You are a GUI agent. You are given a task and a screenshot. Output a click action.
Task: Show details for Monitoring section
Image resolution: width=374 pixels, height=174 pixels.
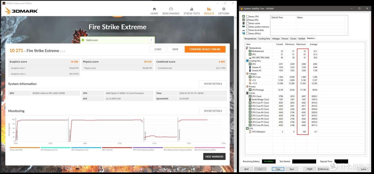point(213,111)
